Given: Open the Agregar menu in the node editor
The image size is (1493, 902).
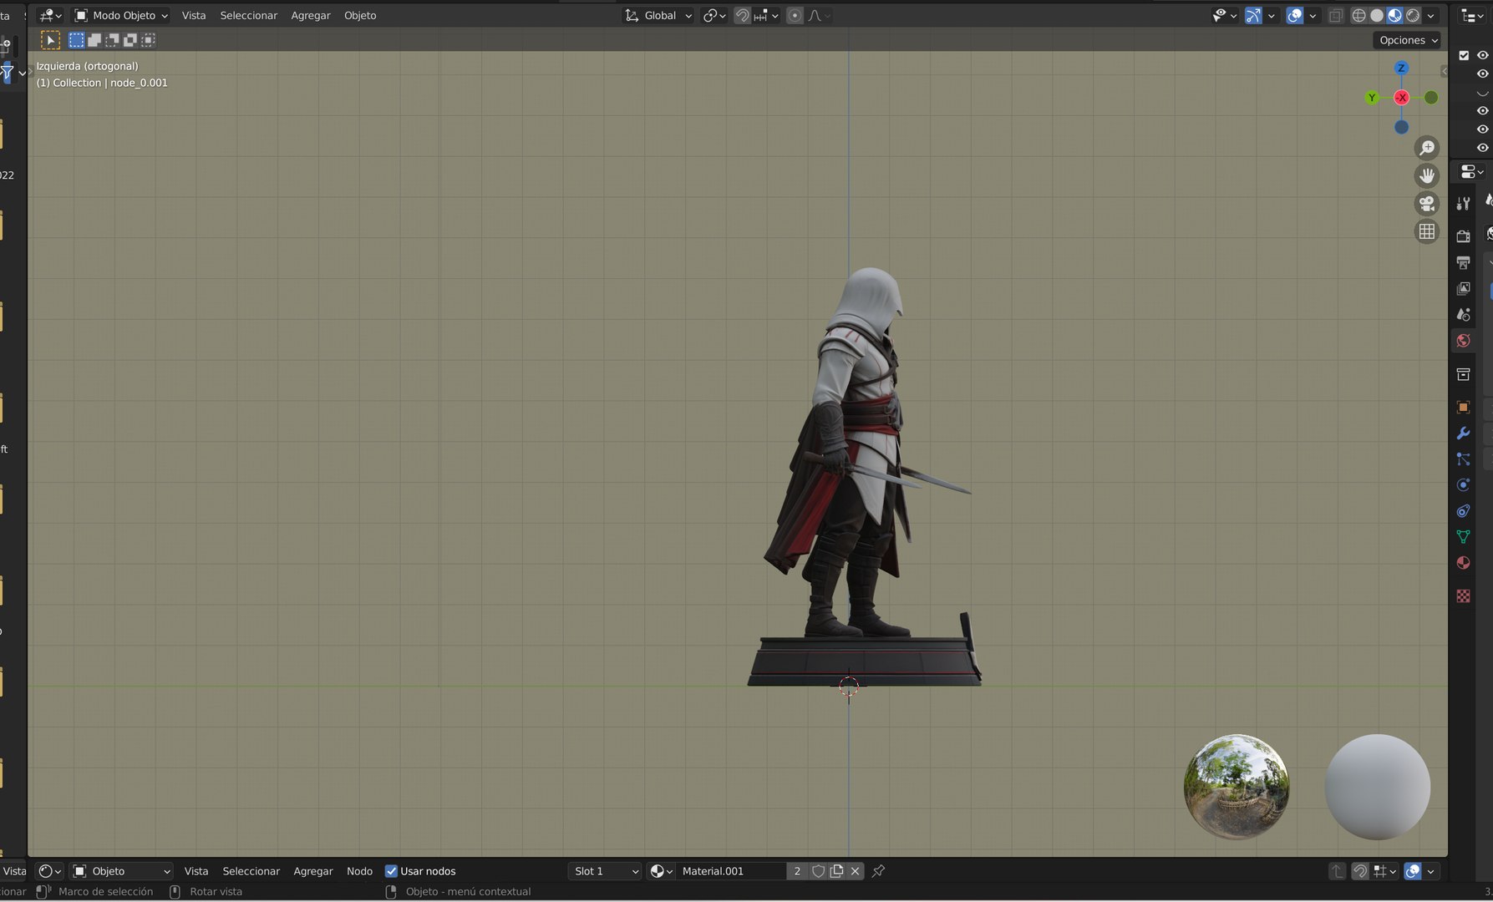Looking at the screenshot, I should click(x=313, y=871).
